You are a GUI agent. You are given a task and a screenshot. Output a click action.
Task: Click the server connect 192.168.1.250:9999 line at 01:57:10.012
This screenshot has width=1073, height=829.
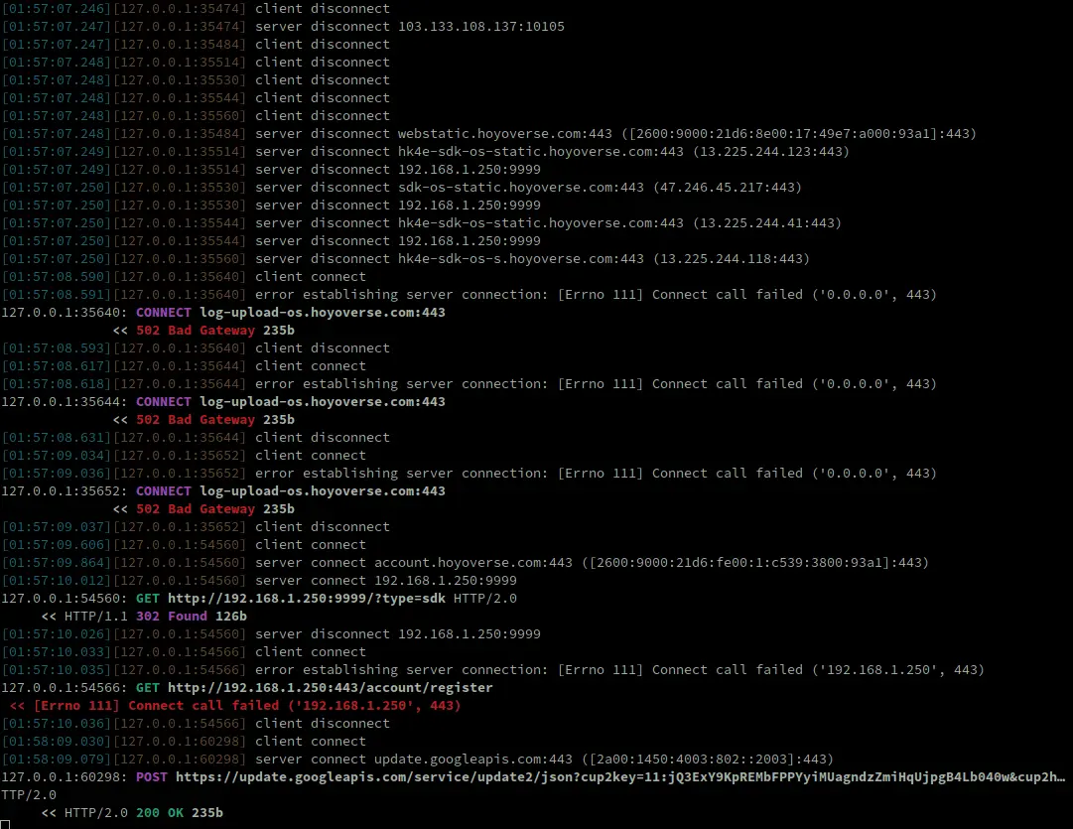pyautogui.click(x=259, y=581)
